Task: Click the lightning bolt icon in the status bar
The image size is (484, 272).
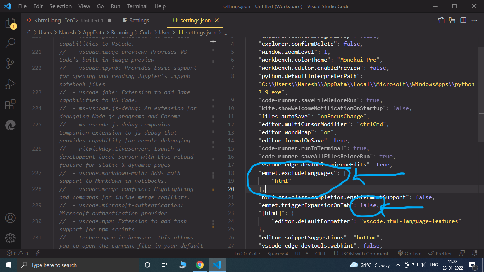Action: click(x=38, y=254)
